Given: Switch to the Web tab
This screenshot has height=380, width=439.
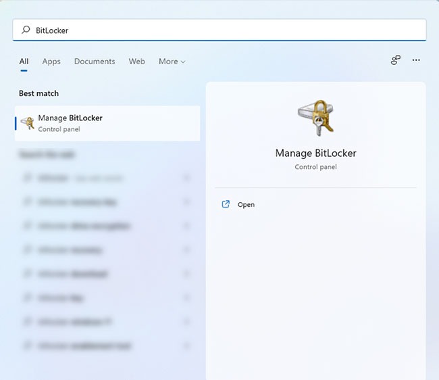Looking at the screenshot, I should tap(137, 62).
